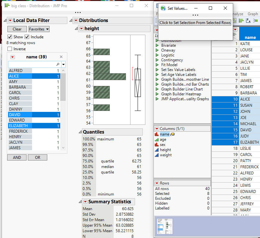The width and height of the screenshot is (260, 238).
Task: Open the Graph menu
Action: (x=253, y=14)
